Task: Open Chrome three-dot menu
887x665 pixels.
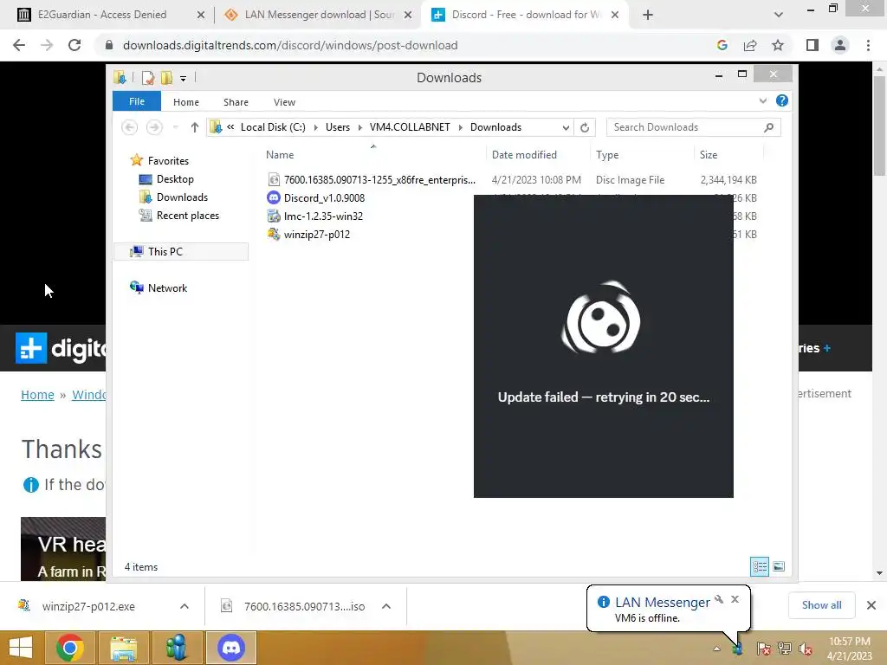Action: coord(868,45)
